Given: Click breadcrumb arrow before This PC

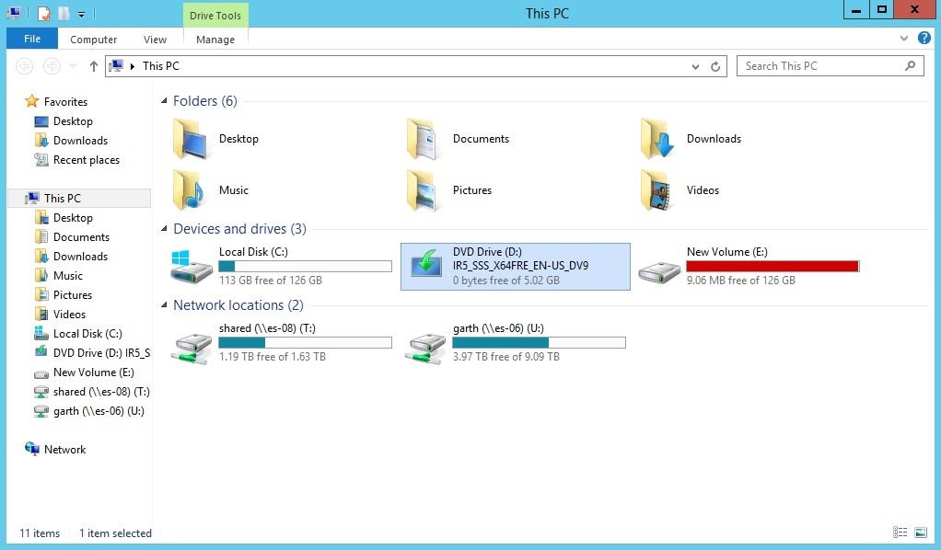Looking at the screenshot, I should [x=132, y=66].
